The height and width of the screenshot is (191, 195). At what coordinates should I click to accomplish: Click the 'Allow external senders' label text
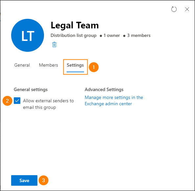48,104
